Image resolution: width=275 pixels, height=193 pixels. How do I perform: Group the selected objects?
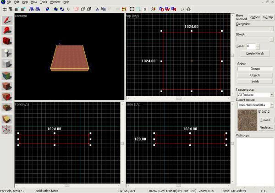pyautogui.click(x=56, y=9)
